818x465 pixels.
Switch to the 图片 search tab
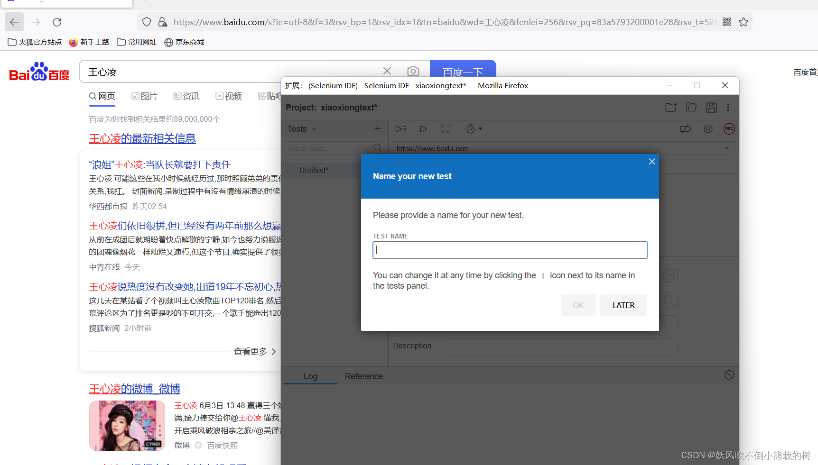coord(144,96)
